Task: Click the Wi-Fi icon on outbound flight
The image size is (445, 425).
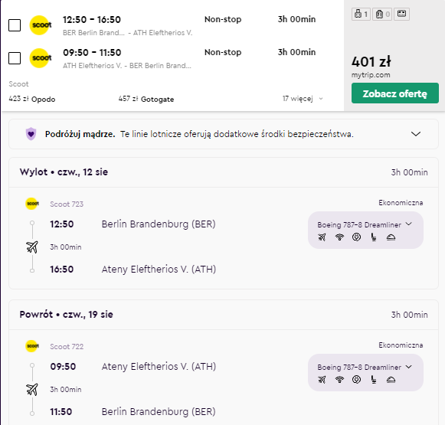Action: click(339, 237)
